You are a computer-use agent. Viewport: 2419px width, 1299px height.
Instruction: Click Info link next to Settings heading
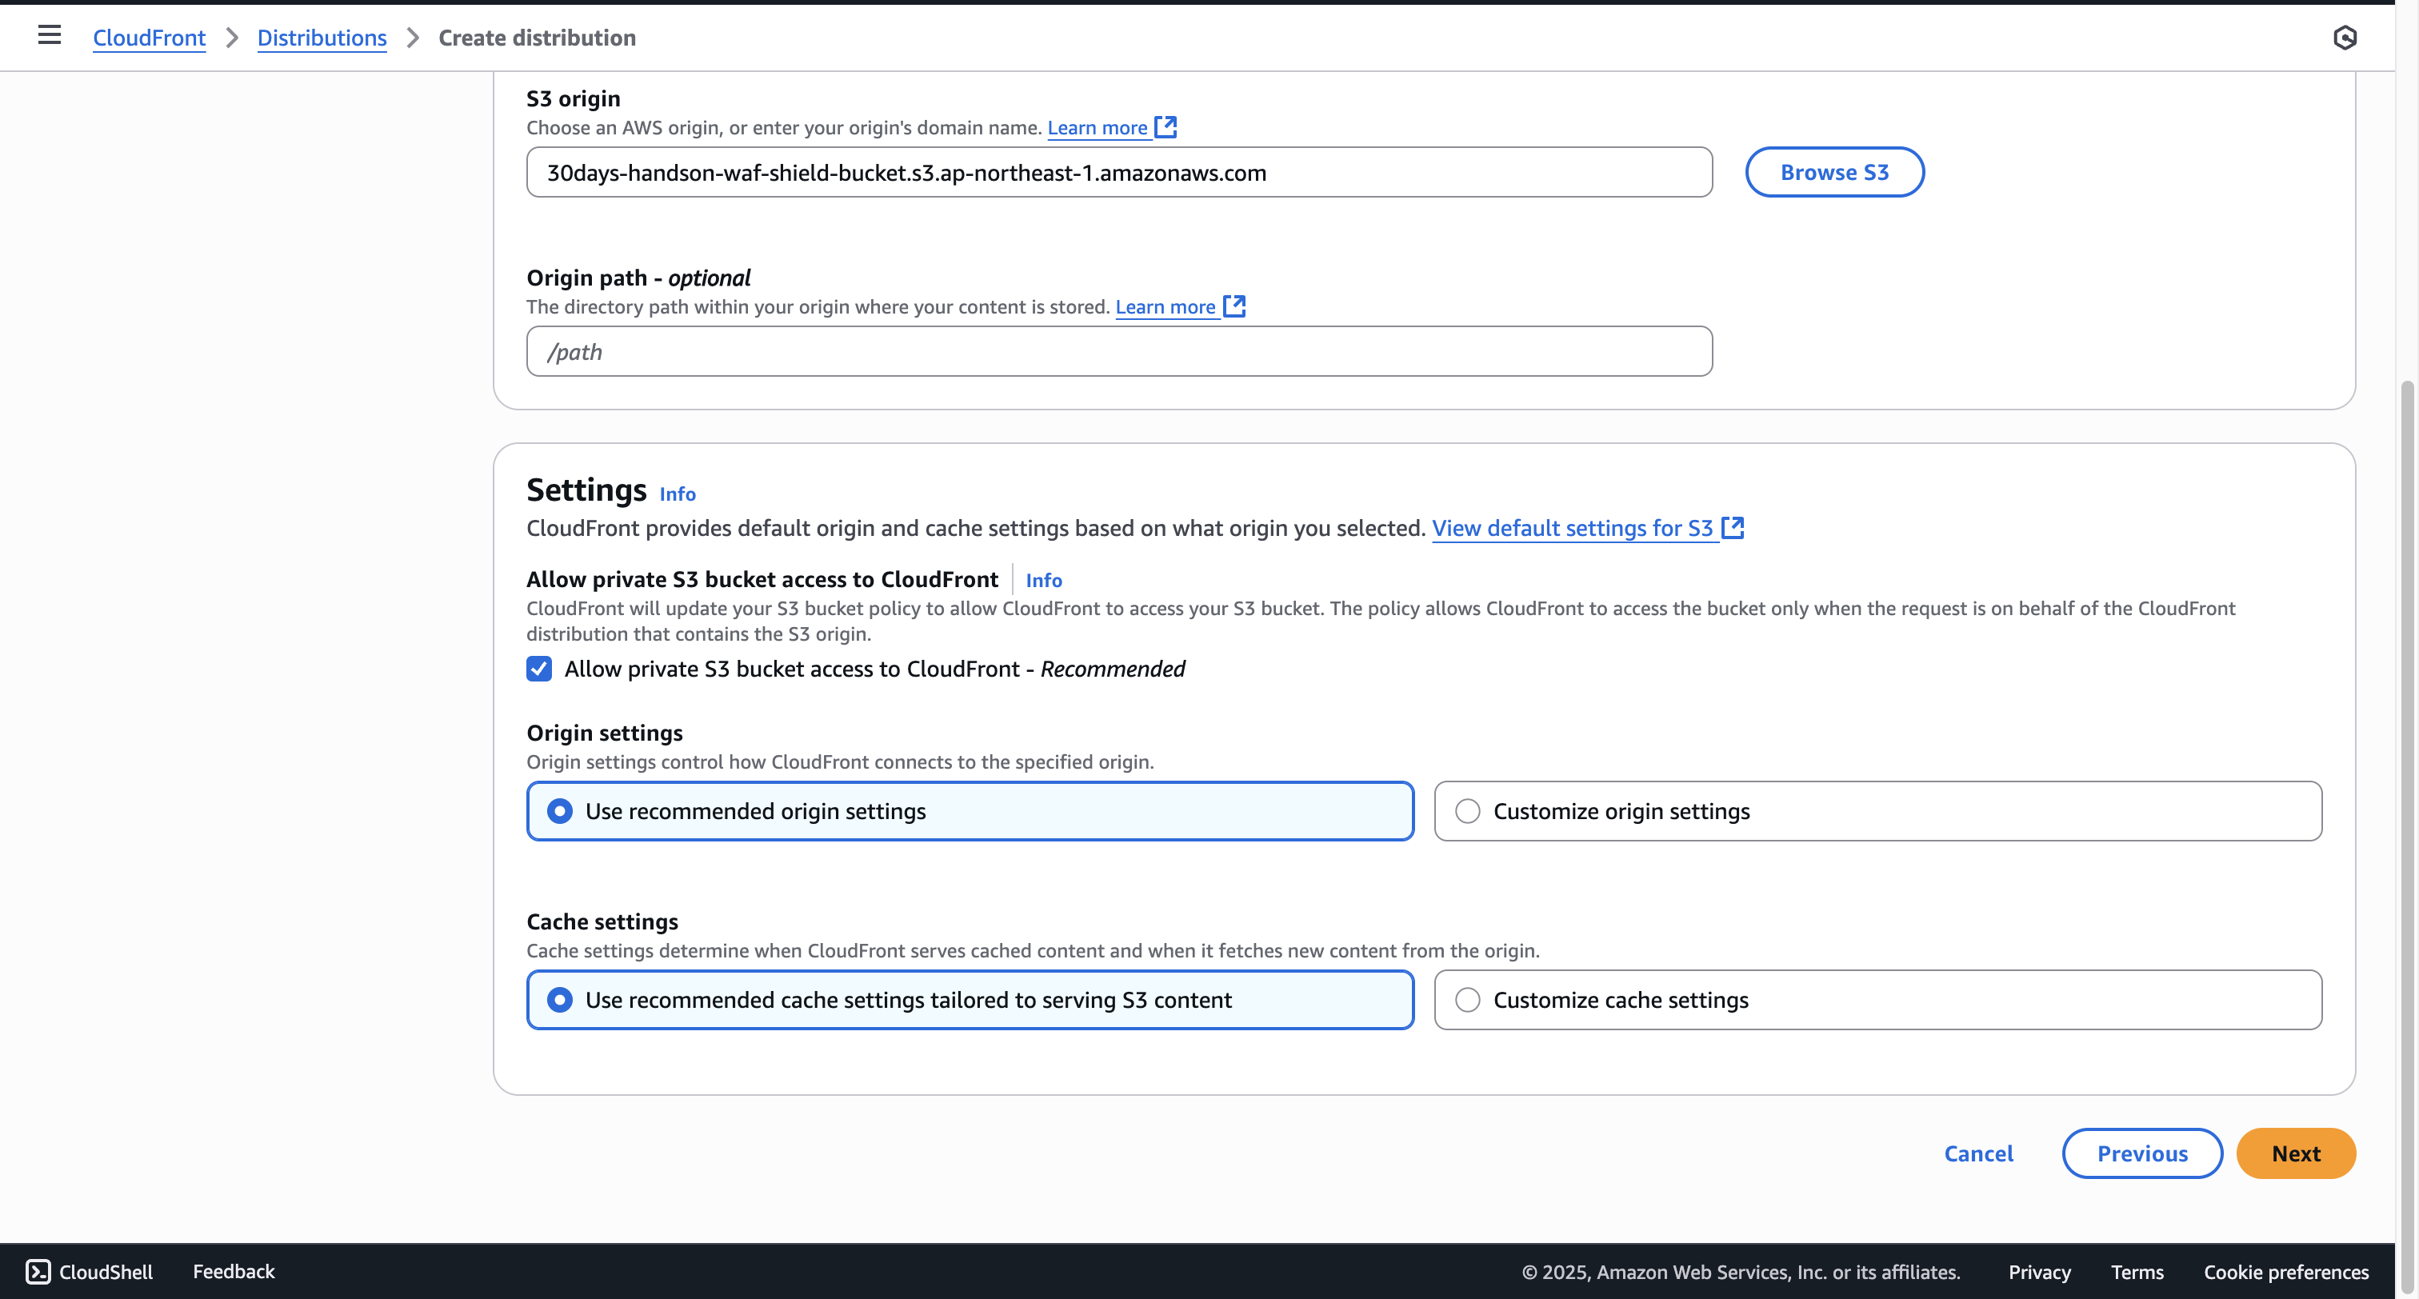tap(677, 494)
